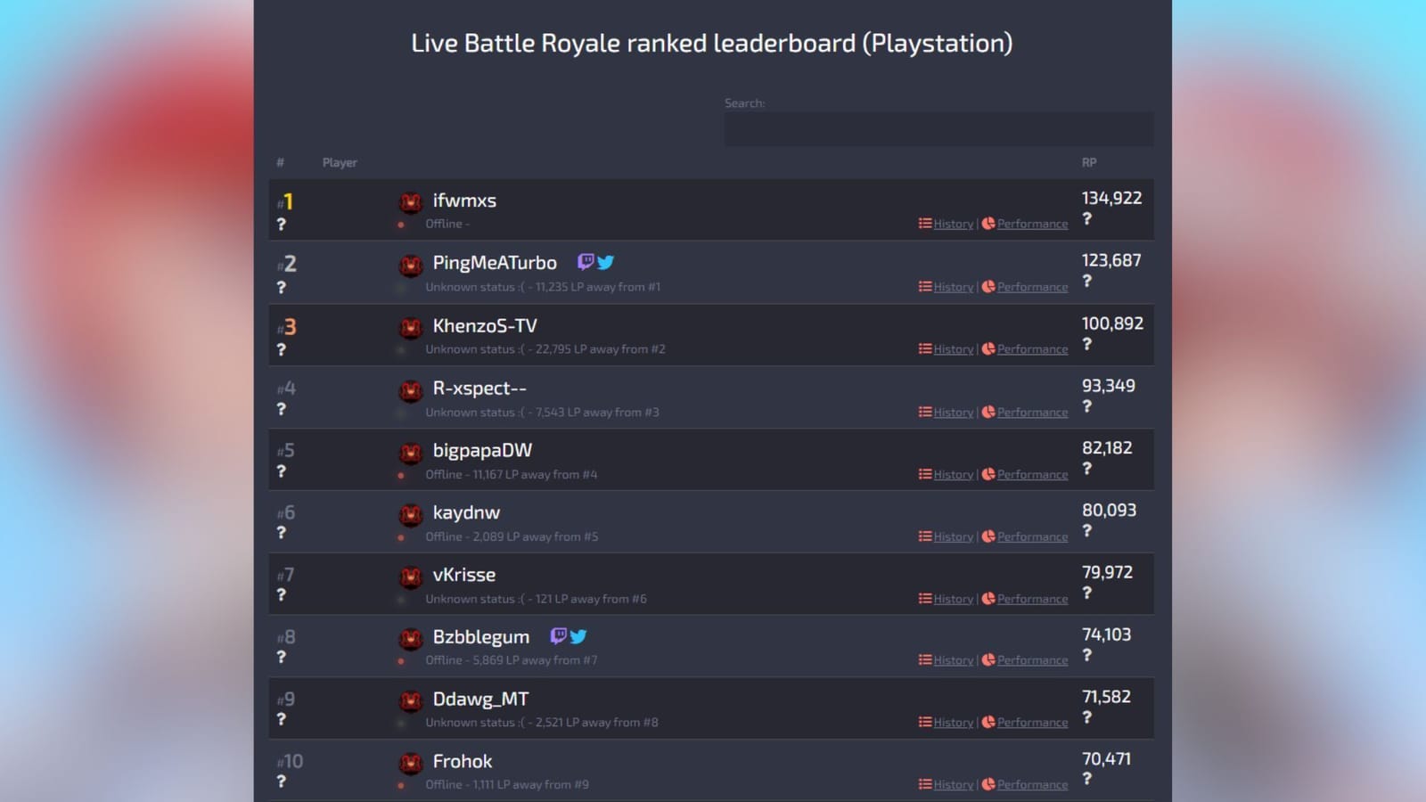Screen dimensions: 1426x802
Task: Click the Twitch icon next to PingMeATurbo
Action: pyautogui.click(x=585, y=263)
